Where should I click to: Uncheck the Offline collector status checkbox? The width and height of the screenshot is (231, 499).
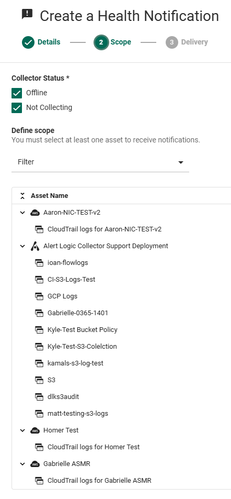[x=17, y=93]
